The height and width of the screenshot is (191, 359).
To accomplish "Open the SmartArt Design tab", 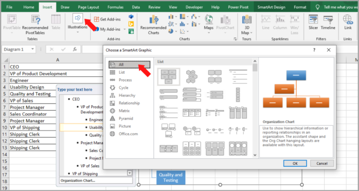I will coord(271,7).
